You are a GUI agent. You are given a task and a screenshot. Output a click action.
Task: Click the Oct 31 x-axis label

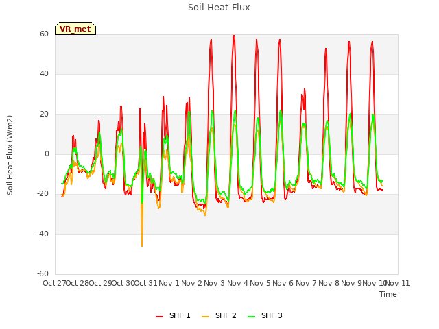[146, 283]
